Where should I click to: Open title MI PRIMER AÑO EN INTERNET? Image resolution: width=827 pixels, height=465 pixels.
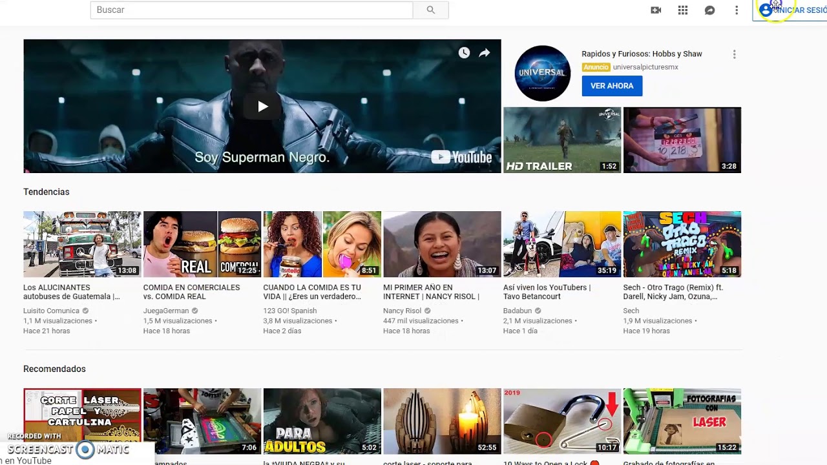431,292
